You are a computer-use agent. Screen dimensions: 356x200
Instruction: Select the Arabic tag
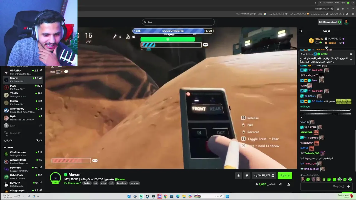point(87,183)
